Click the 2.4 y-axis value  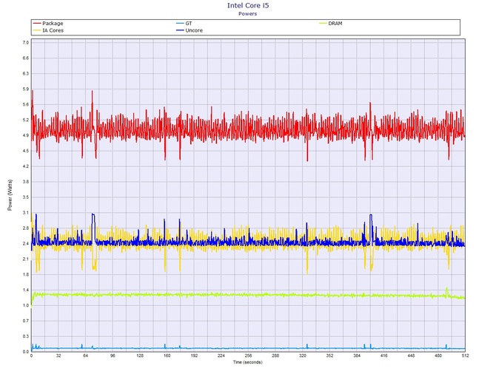26,244
